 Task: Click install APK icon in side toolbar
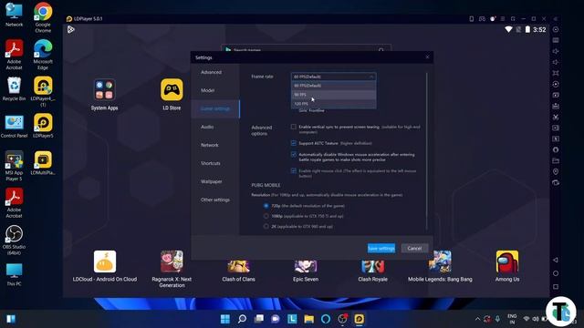click(x=556, y=106)
